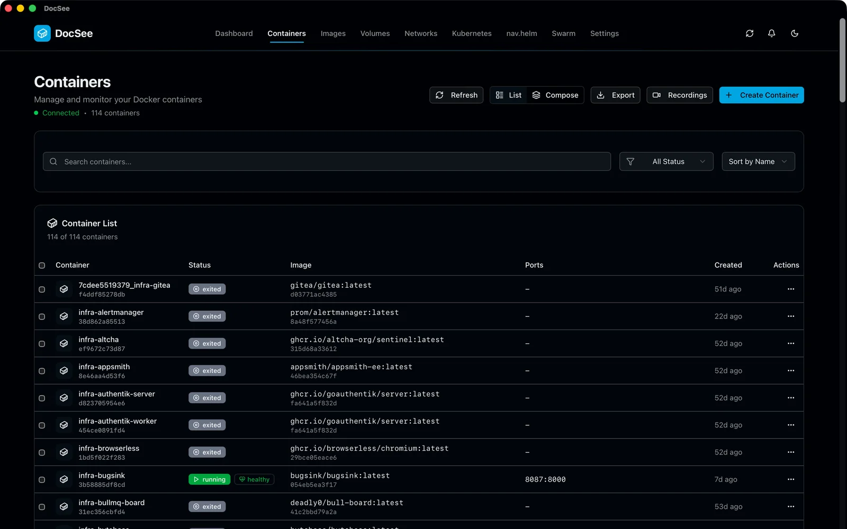Open Networks tab
Screen dimensions: 847x529
421,33
